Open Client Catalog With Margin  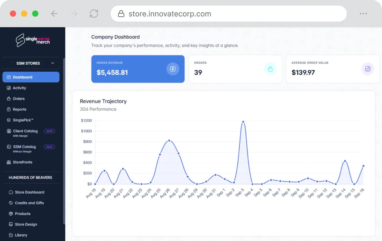[x=31, y=133]
